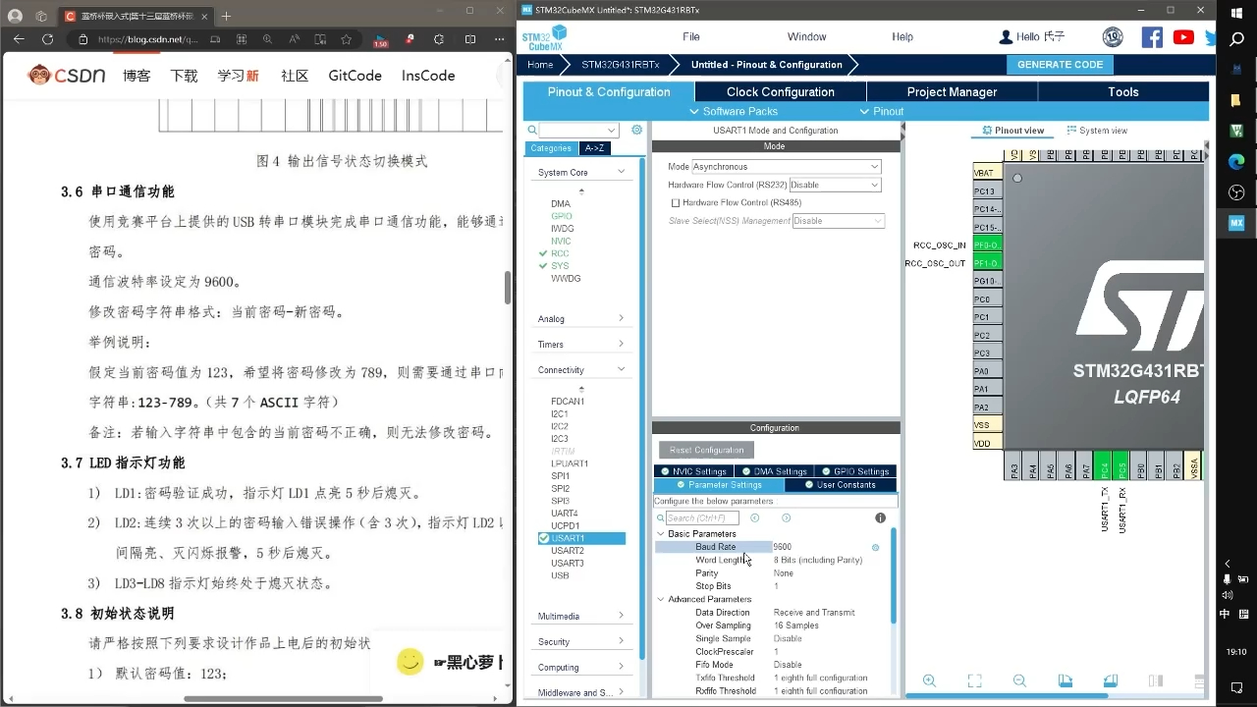Switch to Clock Configuration tab
This screenshot has width=1257, height=707.
(780, 92)
